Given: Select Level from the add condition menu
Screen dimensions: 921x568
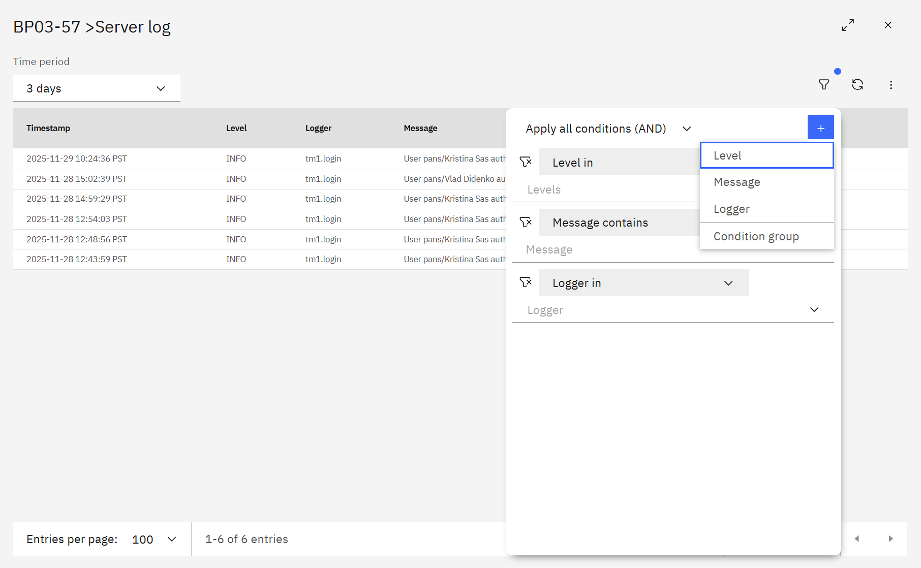Looking at the screenshot, I should click(x=766, y=155).
